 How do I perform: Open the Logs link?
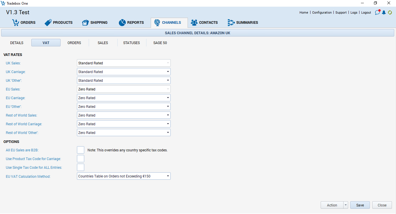pos(354,12)
